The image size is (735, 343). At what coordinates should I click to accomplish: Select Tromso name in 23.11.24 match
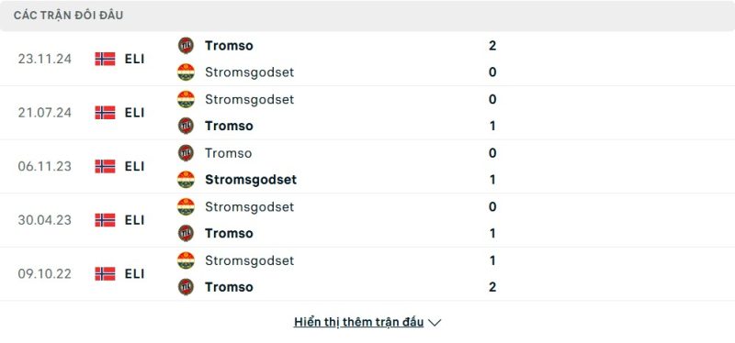[x=229, y=45]
